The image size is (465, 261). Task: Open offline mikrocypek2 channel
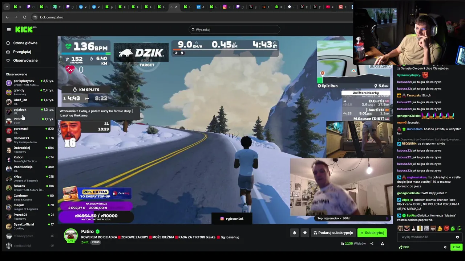[x=29, y=236]
